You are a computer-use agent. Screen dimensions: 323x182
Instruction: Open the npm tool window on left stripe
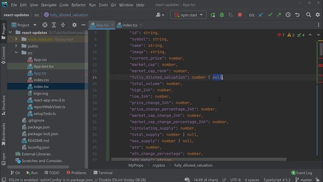click(x=4, y=159)
